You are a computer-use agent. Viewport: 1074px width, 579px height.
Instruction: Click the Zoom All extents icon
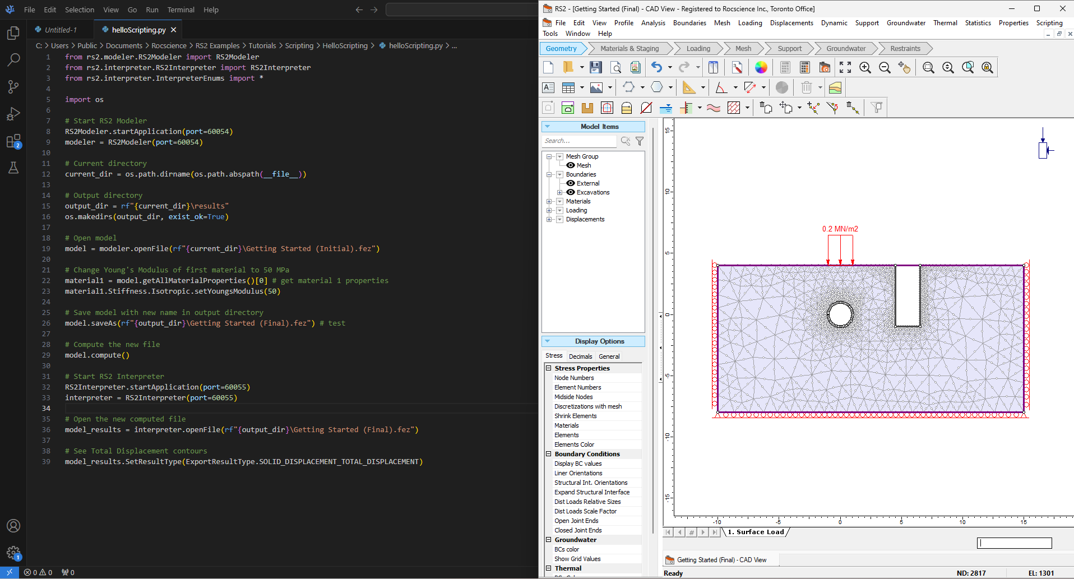pos(845,68)
